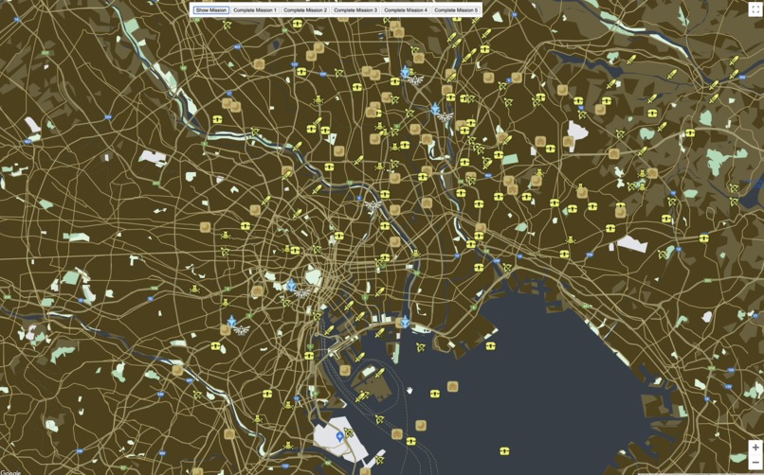Select the westernmost bug-shaped marker
This screenshot has width=764, height=475.
195,290
